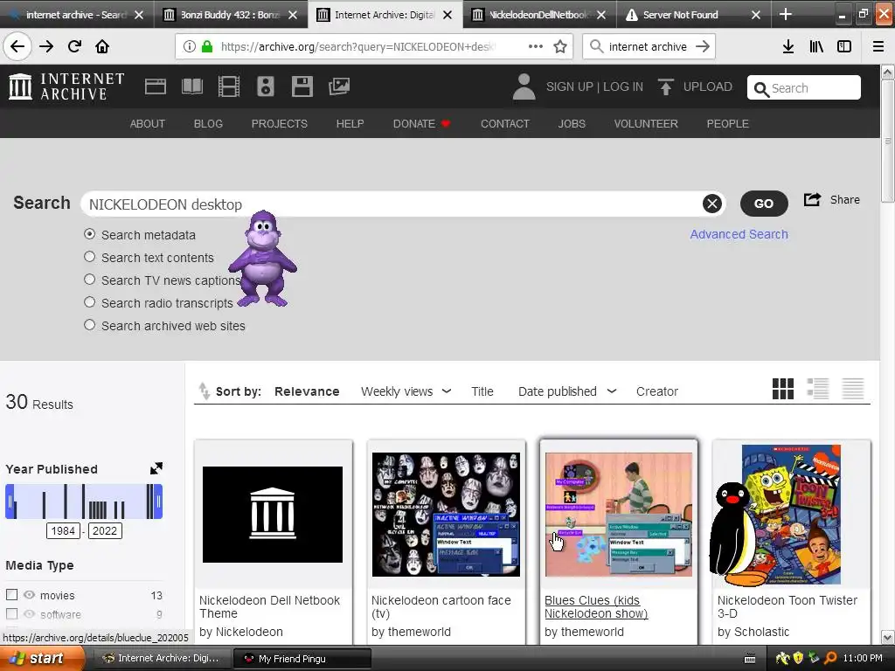Open the Audio speaker icon
895x671 pixels.
266,86
